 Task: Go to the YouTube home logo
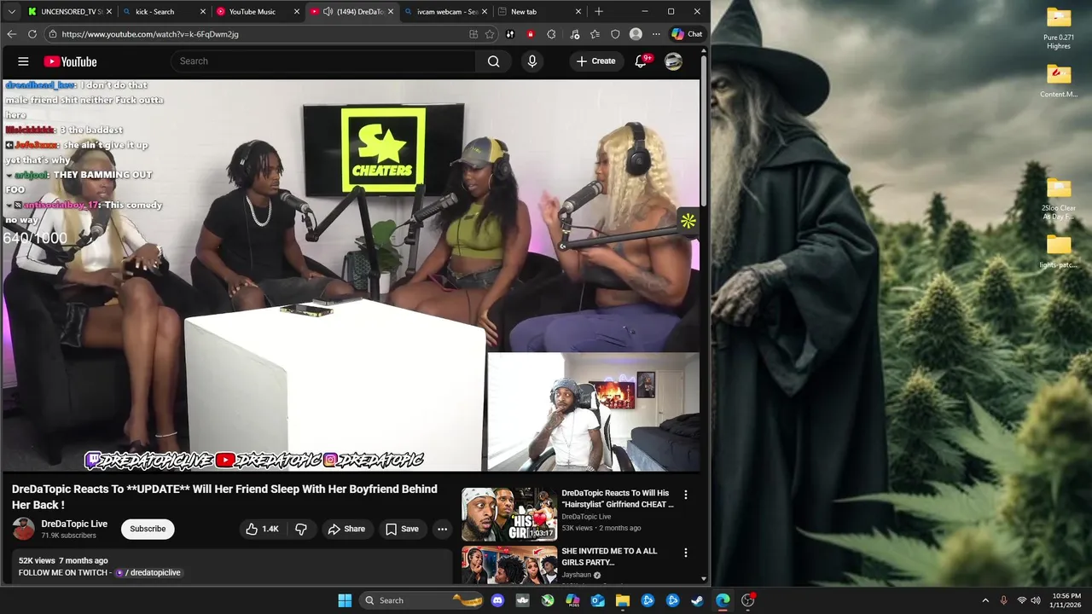pyautogui.click(x=70, y=61)
